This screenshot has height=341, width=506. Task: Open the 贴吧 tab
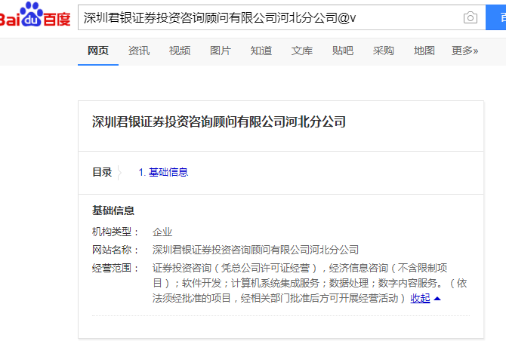[x=343, y=51]
